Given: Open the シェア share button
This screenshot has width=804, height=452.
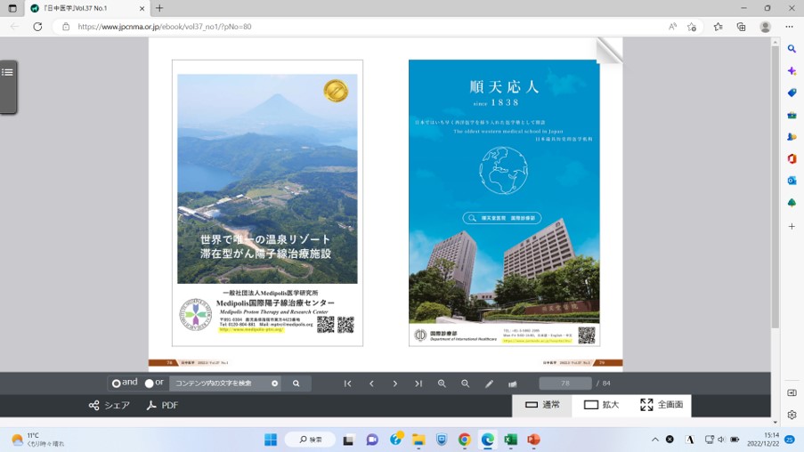Looking at the screenshot, I should click(109, 406).
